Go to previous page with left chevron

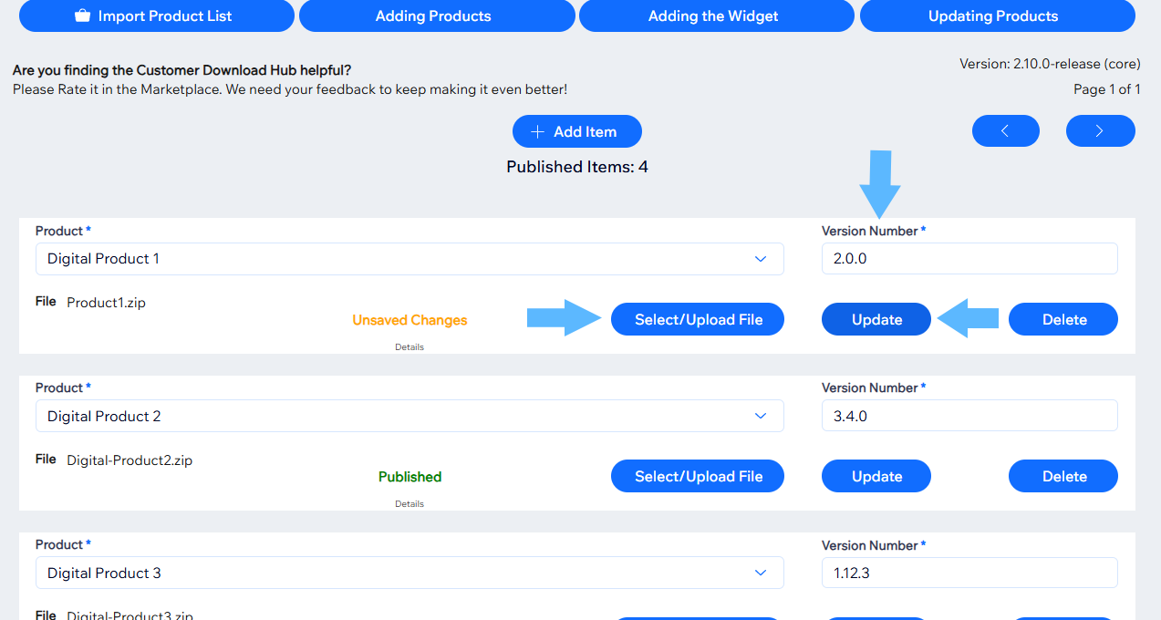(1005, 131)
